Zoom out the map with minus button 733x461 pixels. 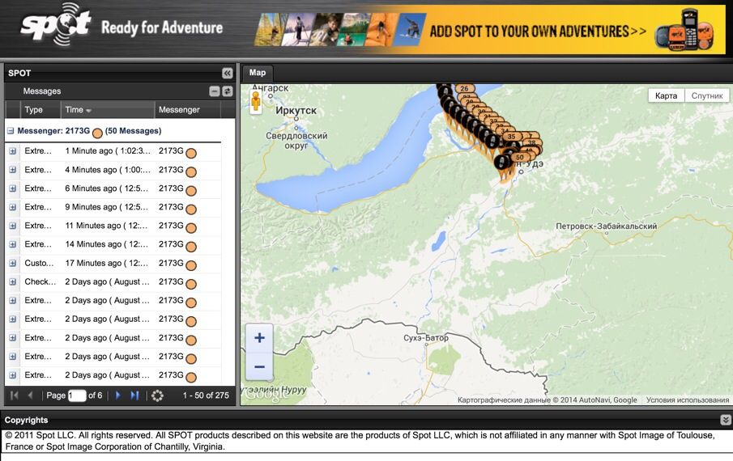(x=259, y=366)
